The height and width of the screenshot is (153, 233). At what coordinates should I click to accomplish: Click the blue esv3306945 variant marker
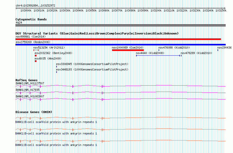click(57, 67)
